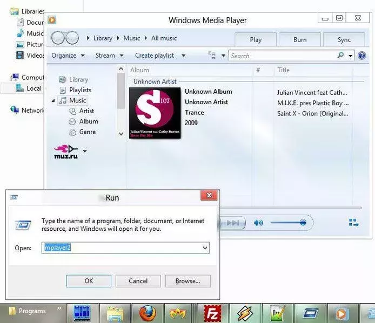Go back with the left navigation arrow
Screen dimensions: 375x323
58,38
